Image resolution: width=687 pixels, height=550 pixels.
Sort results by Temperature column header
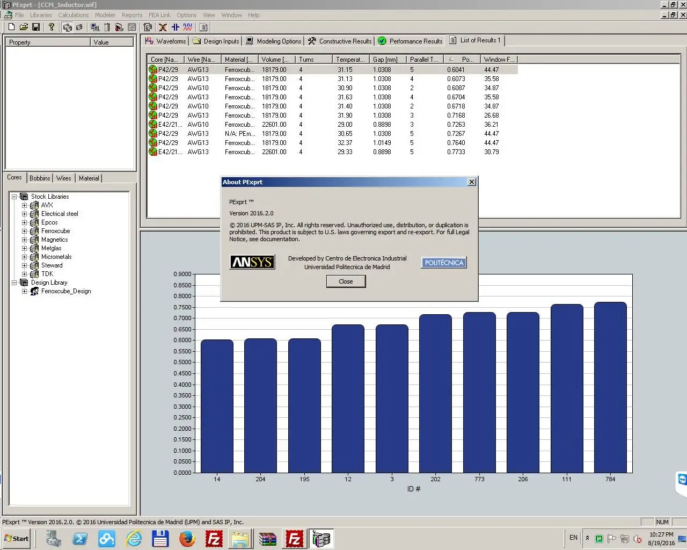[x=350, y=60]
